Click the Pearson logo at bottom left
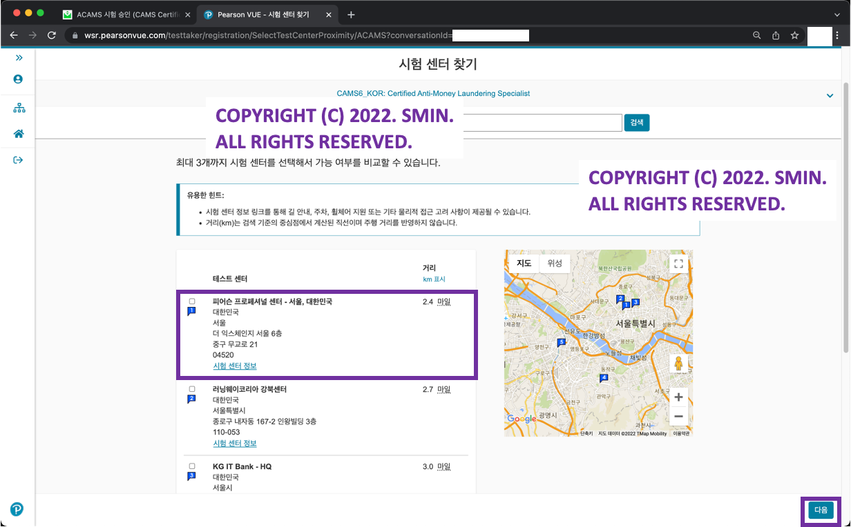Viewport: 851px width, 527px height. pyautogui.click(x=17, y=510)
